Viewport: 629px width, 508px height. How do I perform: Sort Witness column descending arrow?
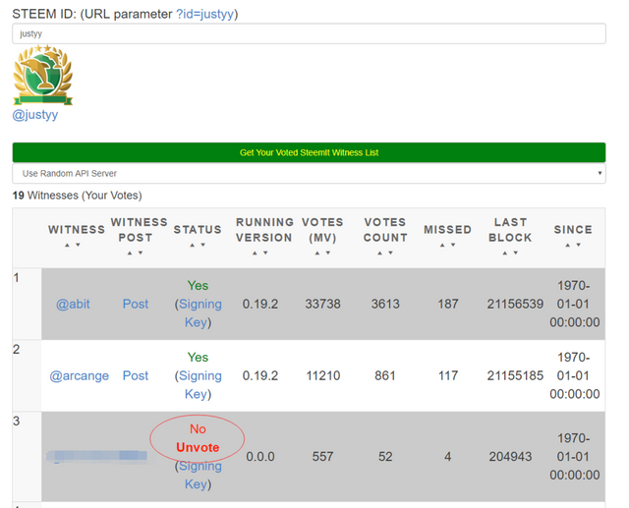coord(79,245)
